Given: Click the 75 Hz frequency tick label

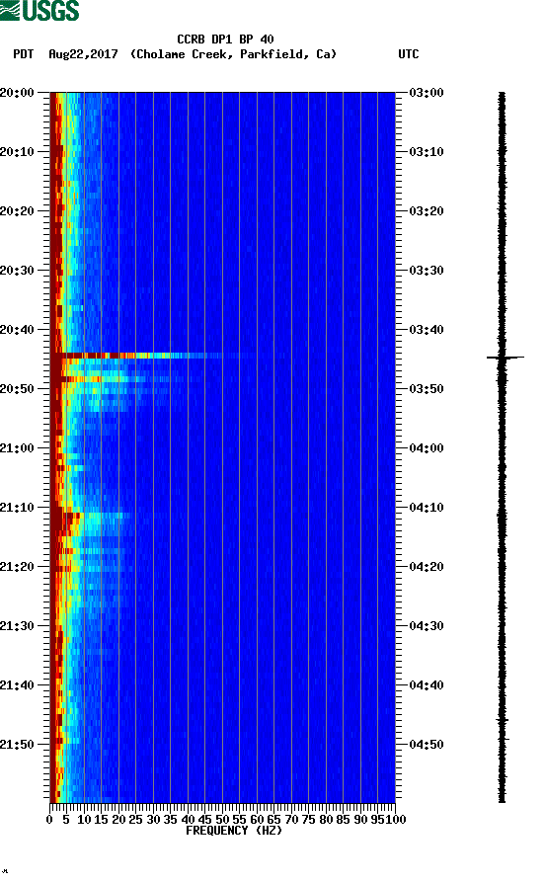Looking at the screenshot, I should pos(308,820).
